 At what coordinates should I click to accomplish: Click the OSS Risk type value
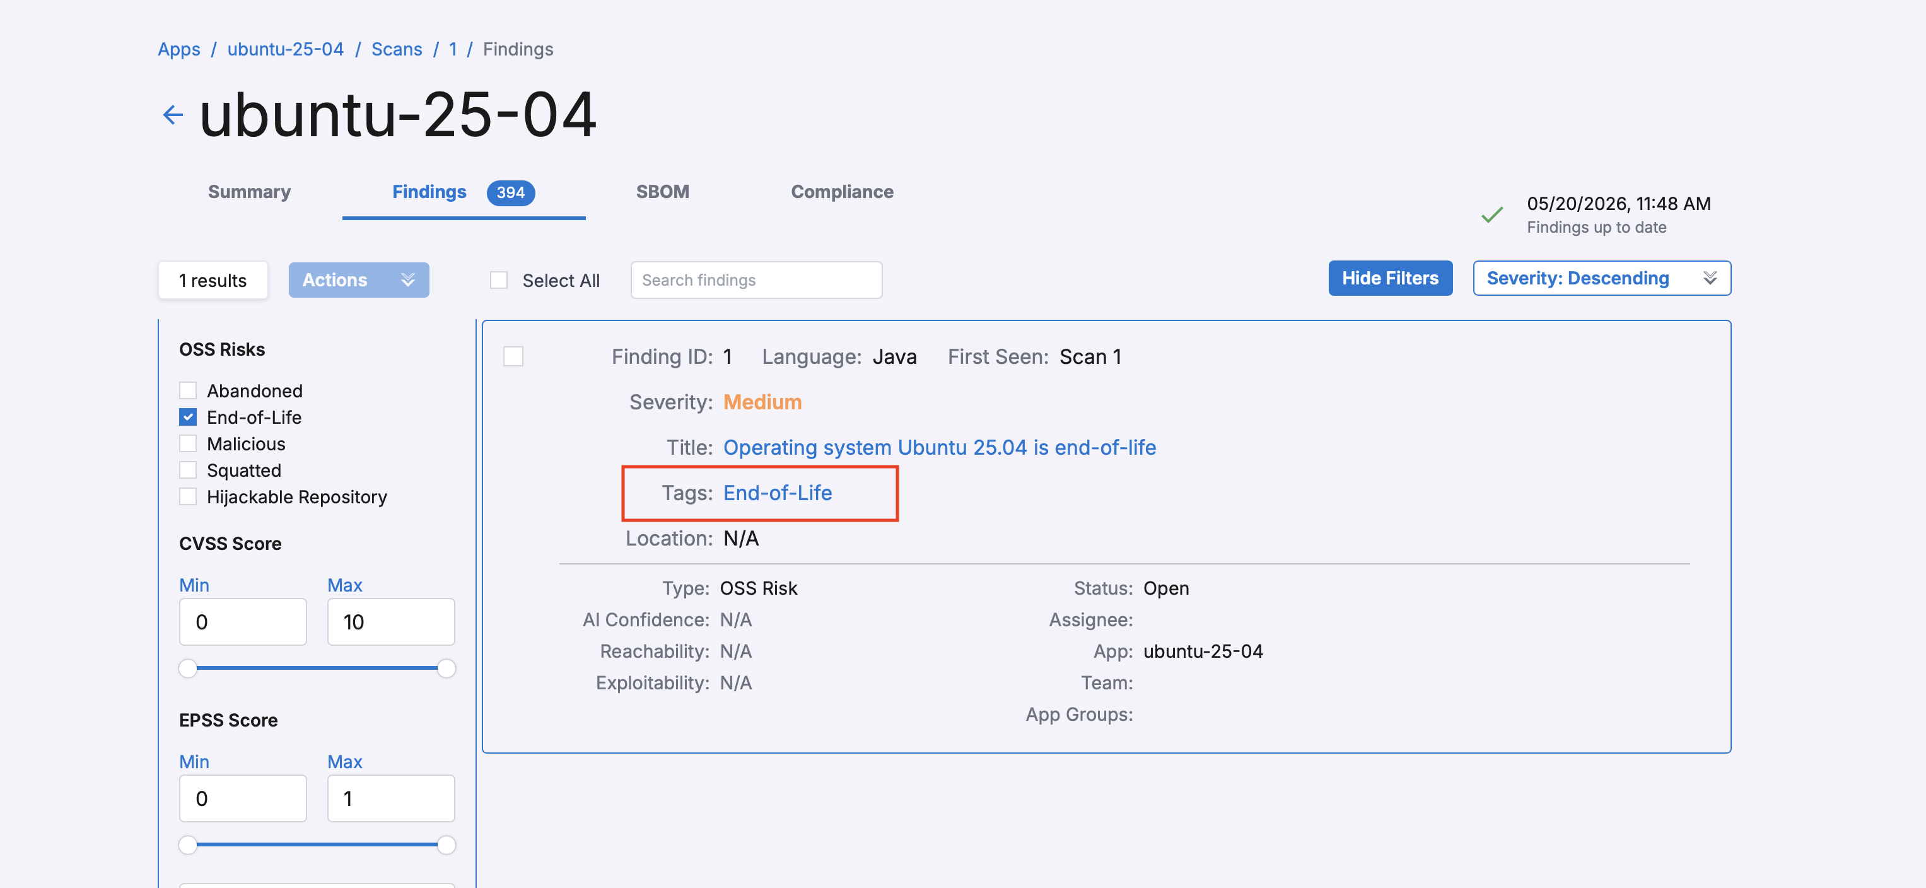[x=758, y=588]
